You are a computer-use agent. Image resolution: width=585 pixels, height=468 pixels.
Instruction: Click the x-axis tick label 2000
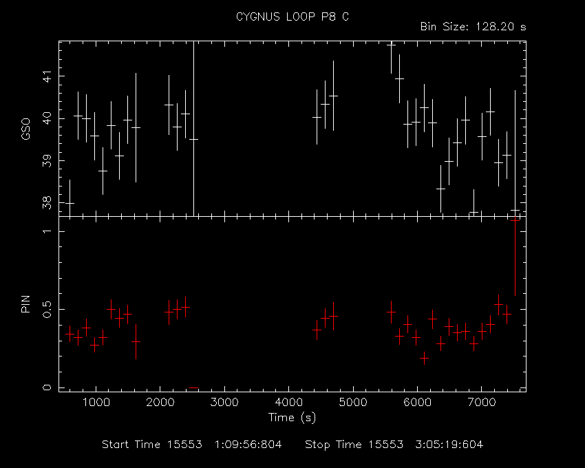(160, 403)
